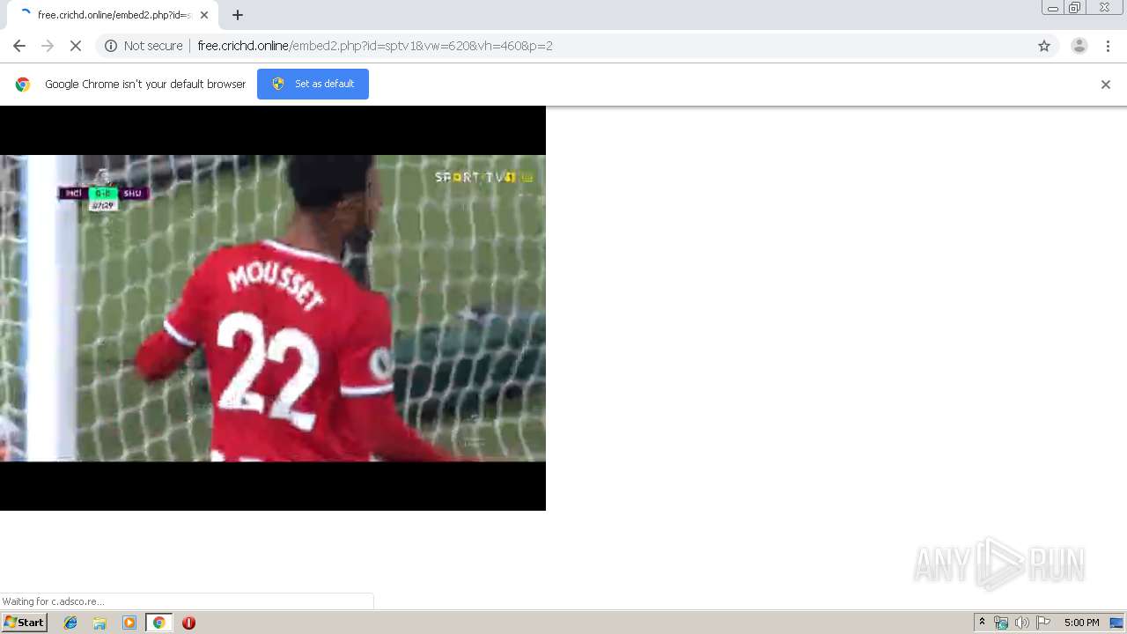The image size is (1127, 634).
Task: Click 'Google Chrome isn't your default browser' text
Action: pos(145,85)
